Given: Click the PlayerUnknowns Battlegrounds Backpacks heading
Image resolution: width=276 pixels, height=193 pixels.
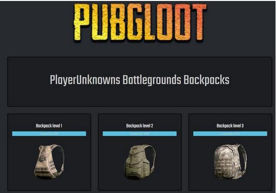Looking at the screenshot, I should [x=140, y=80].
